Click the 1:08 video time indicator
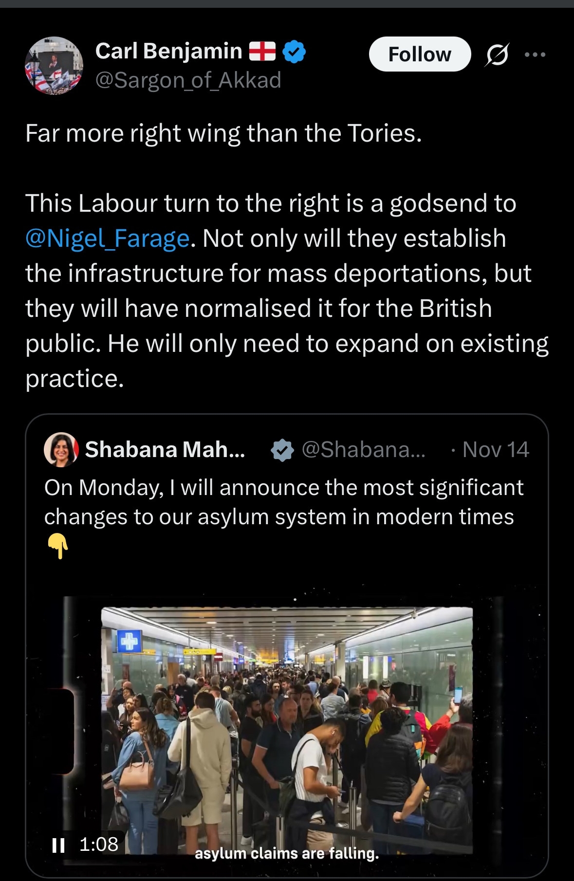Viewport: 574px width, 881px height. click(99, 844)
